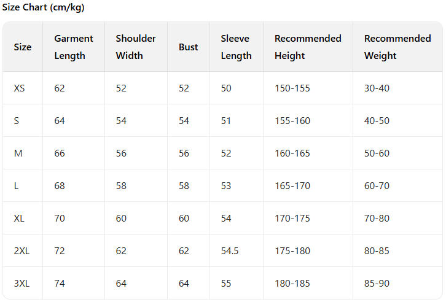Screen dimensions: 446x302
Task: Click the Recommended Height column header
Action: [x=308, y=47]
